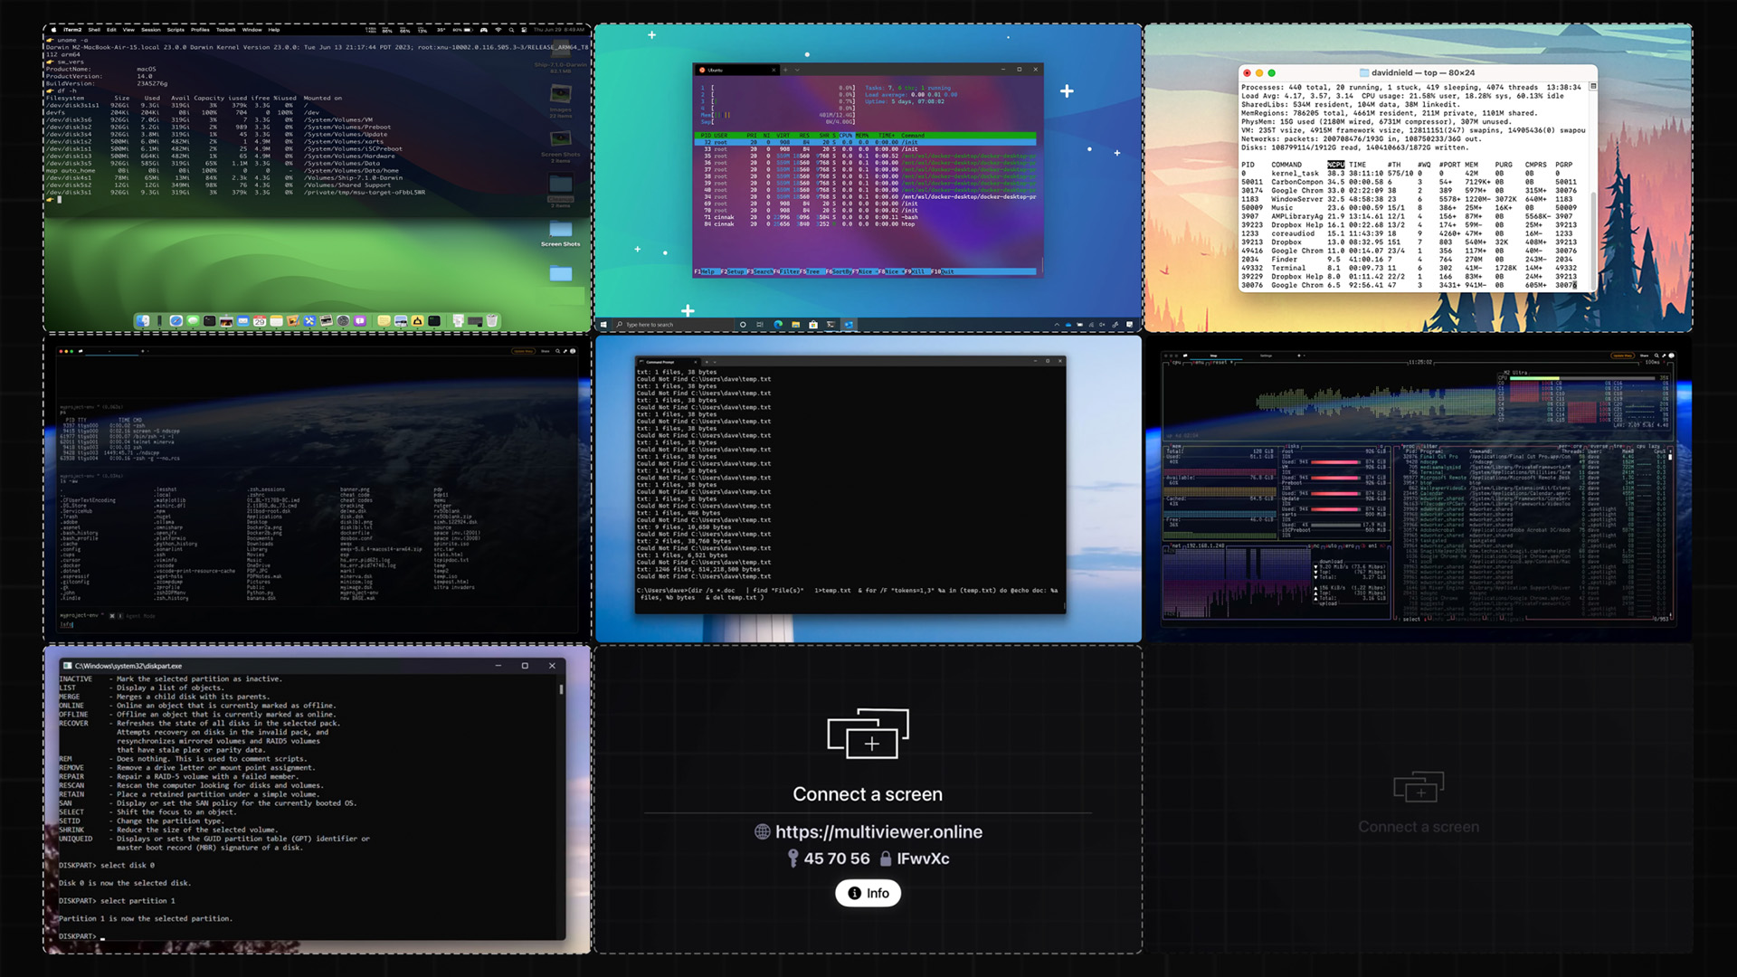Open notification center on Windows taskbar
The width and height of the screenshot is (1737, 977).
point(1129,325)
